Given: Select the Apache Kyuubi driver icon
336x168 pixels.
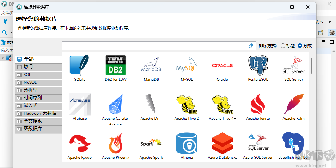Looking at the screenshot, I should (x=80, y=143).
